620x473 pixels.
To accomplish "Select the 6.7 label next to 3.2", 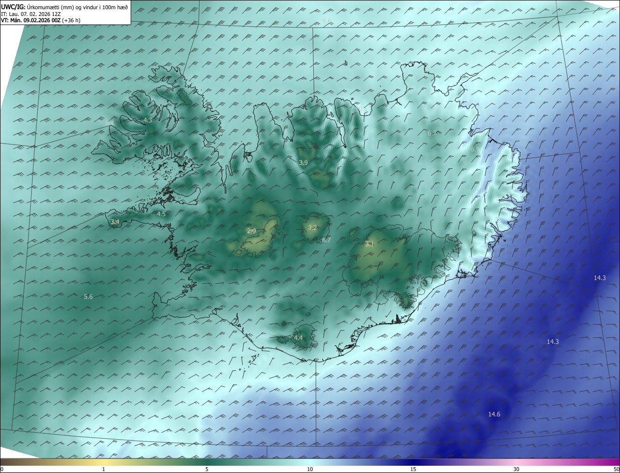I will click(x=326, y=240).
